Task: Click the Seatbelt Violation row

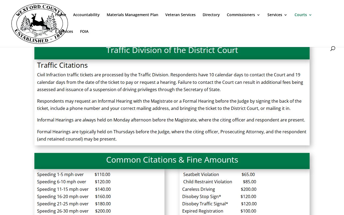Action: point(219,174)
